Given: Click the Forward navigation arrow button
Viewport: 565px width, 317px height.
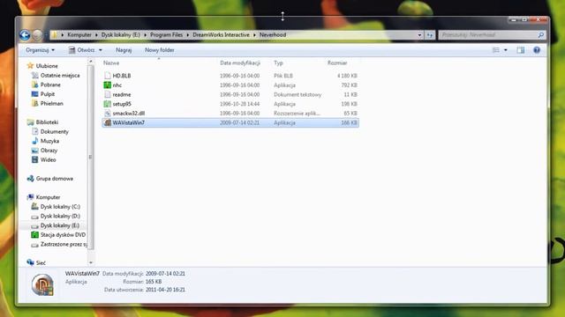Looking at the screenshot, I should pos(37,35).
